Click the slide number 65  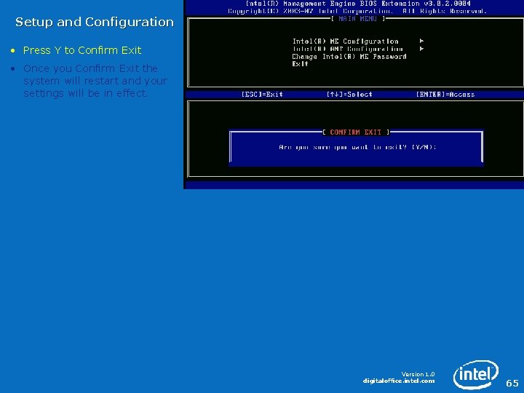pos(512,383)
